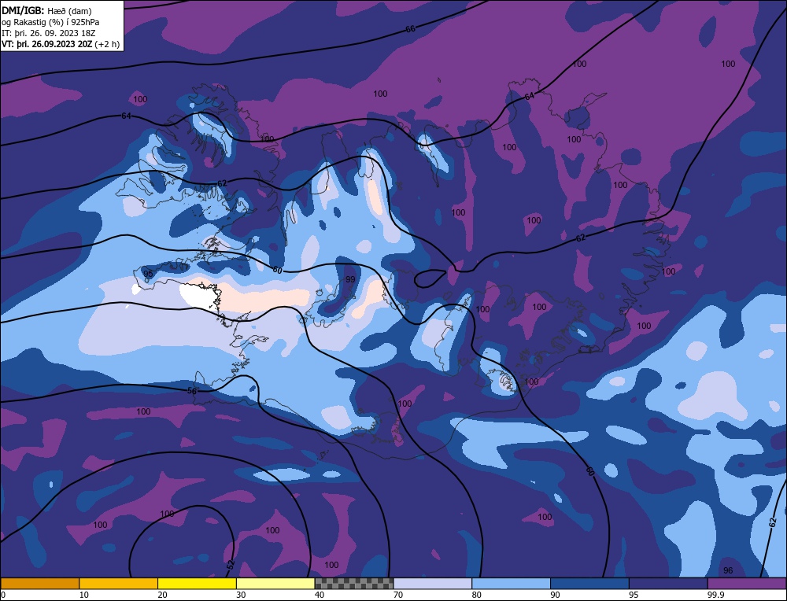Click the title text 'DMI/IGB: Hæð (dam)'
This screenshot has width=787, height=601.
pyautogui.click(x=46, y=10)
